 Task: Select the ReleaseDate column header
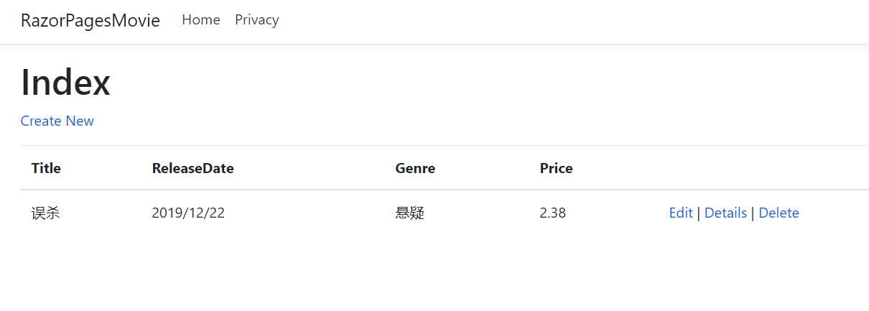(x=192, y=168)
